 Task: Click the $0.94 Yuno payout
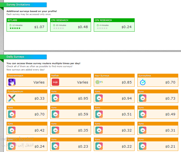coord(127,98)
